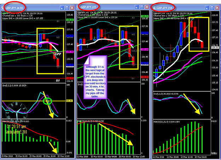Maximize the GBPJPY,H4 chart window
Viewport: 221px width, 160px height.
click(212, 8)
